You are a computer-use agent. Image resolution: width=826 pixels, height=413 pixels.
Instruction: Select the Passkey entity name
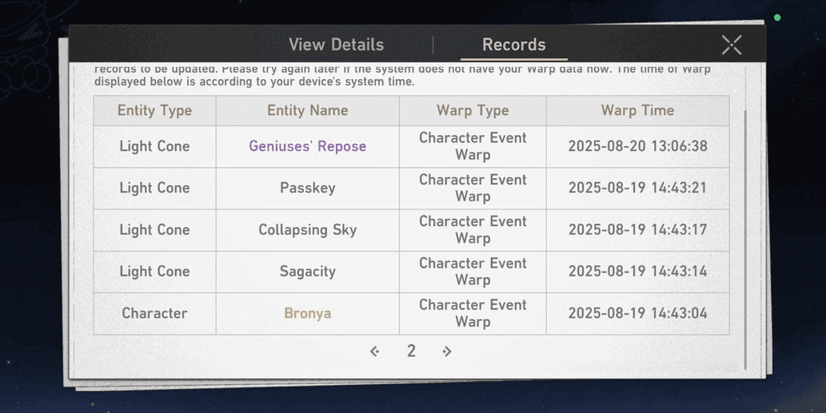pos(308,188)
